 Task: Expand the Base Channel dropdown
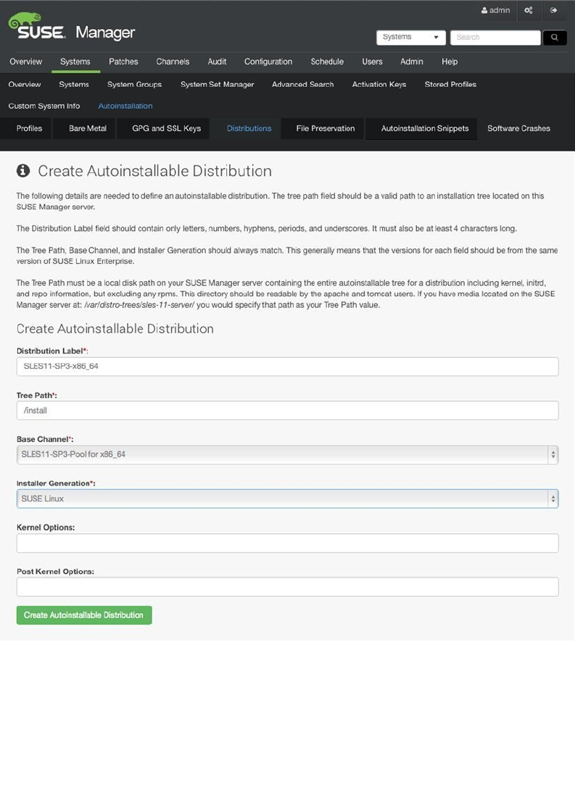pos(287,454)
